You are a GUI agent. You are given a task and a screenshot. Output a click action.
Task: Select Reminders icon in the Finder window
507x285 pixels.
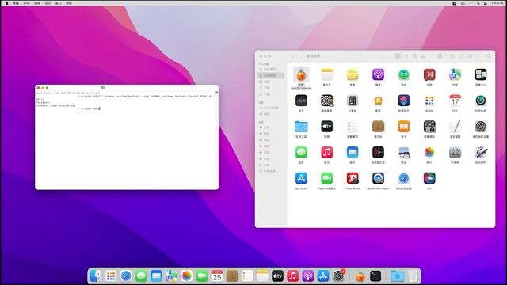pos(353,127)
